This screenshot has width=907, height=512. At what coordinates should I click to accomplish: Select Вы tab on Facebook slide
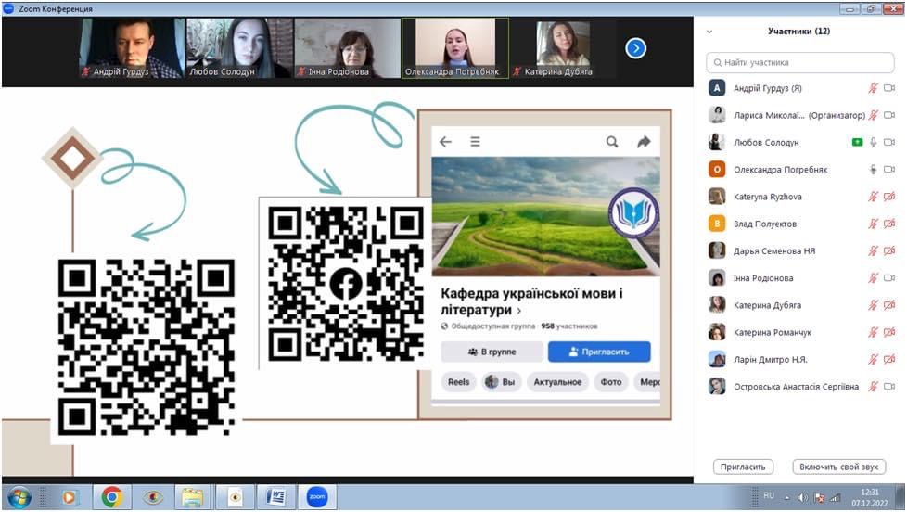tap(501, 382)
